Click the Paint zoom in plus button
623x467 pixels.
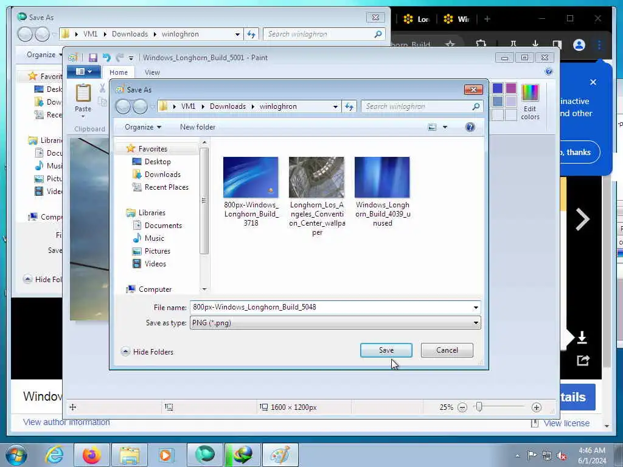[x=537, y=407]
